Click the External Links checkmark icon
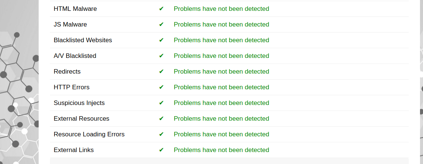The width and height of the screenshot is (423, 164). [161, 150]
